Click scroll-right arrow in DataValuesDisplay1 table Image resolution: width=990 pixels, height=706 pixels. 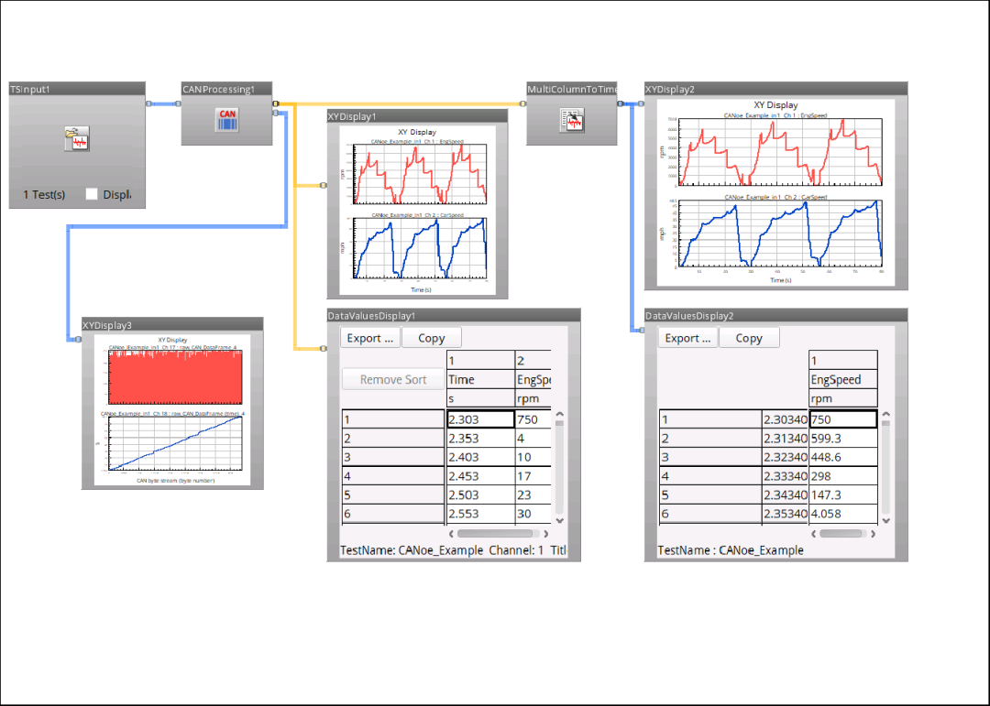click(546, 534)
